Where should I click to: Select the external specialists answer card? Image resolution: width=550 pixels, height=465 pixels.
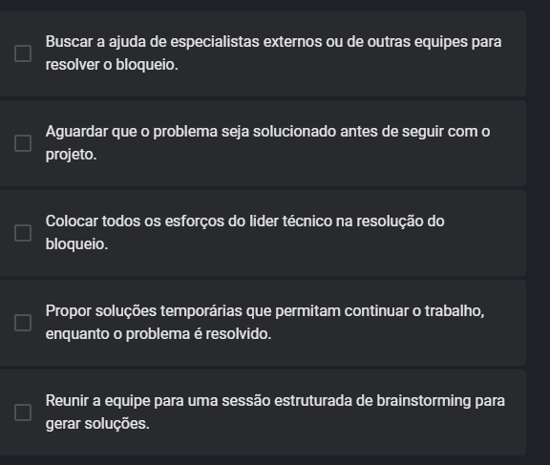pos(263,53)
